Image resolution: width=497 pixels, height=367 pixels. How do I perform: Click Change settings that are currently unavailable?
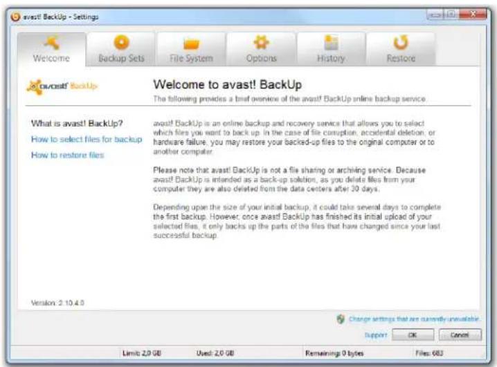pyautogui.click(x=414, y=319)
